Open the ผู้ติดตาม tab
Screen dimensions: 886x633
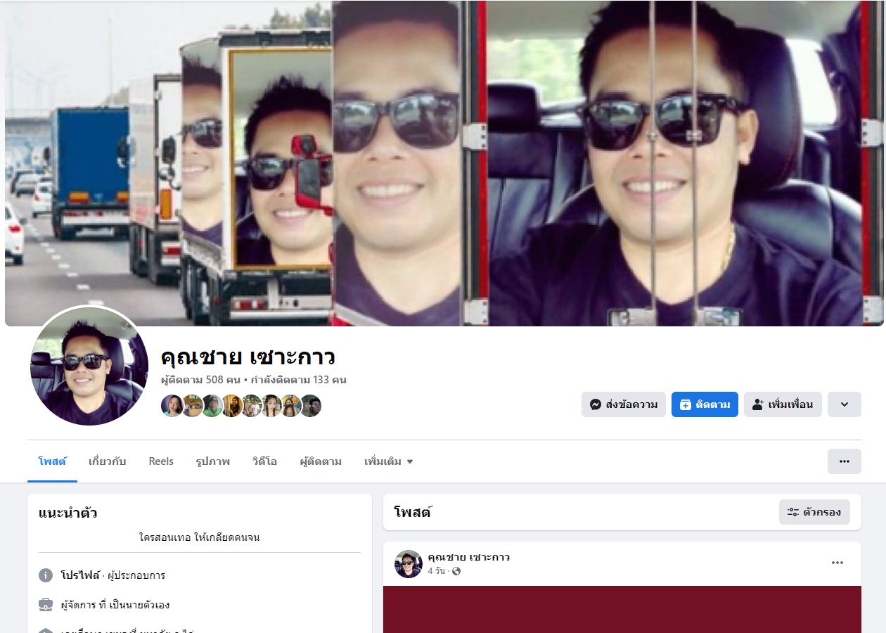321,461
